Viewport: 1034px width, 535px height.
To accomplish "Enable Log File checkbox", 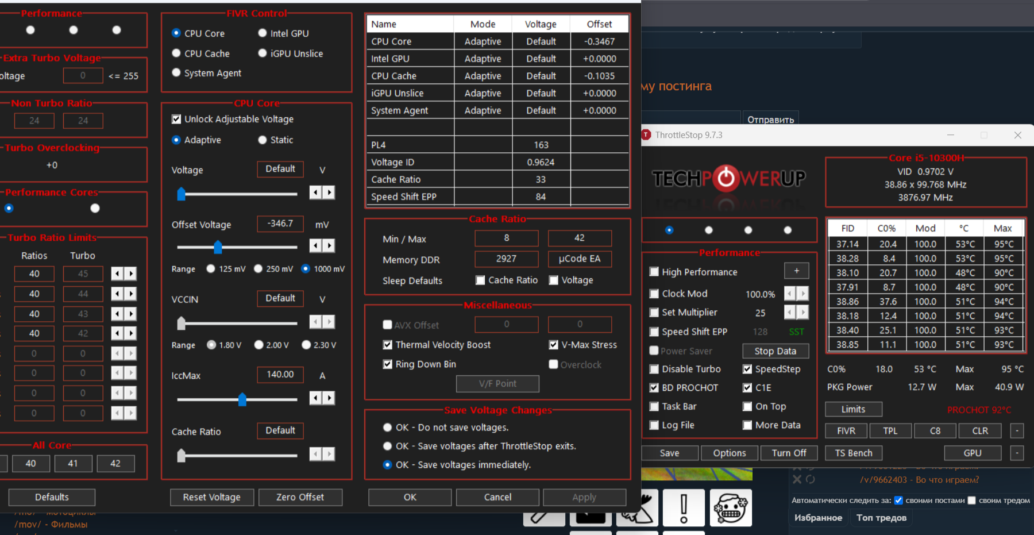I will pyautogui.click(x=654, y=425).
